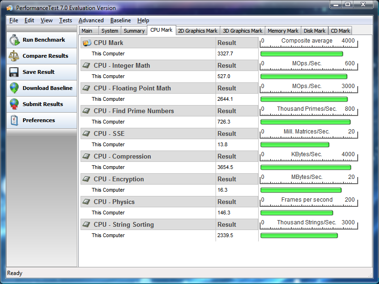379x284 pixels.
Task: Switch to the Summary tab
Action: [134, 31]
